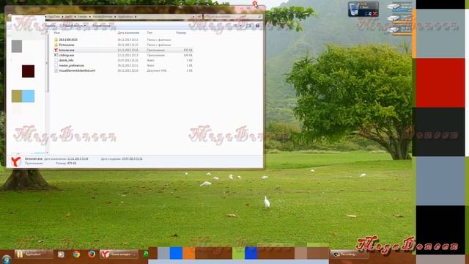
Task: Select the distrib_info file name
Action: click(66, 60)
